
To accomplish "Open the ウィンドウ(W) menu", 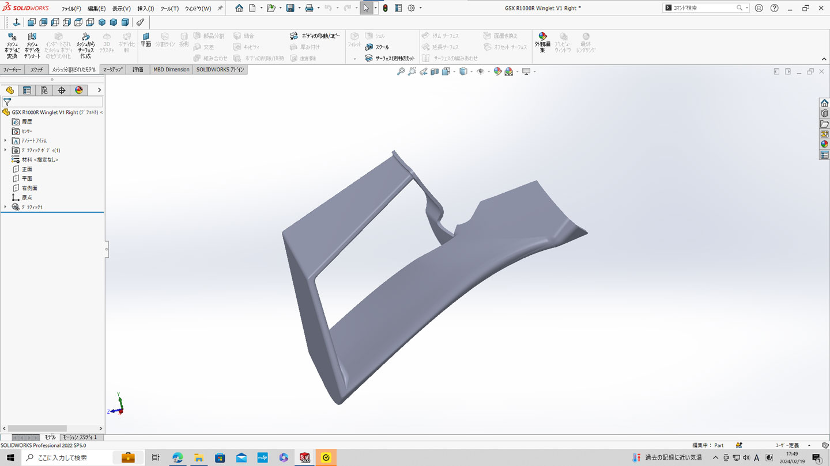I will pos(198,9).
